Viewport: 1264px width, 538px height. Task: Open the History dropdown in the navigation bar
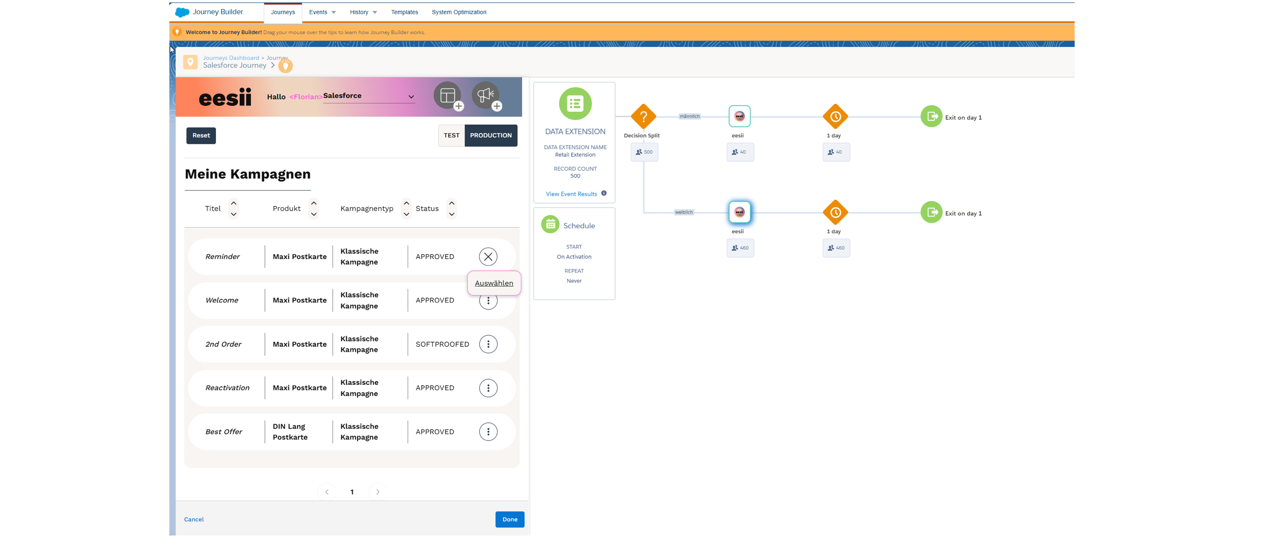[x=363, y=12]
